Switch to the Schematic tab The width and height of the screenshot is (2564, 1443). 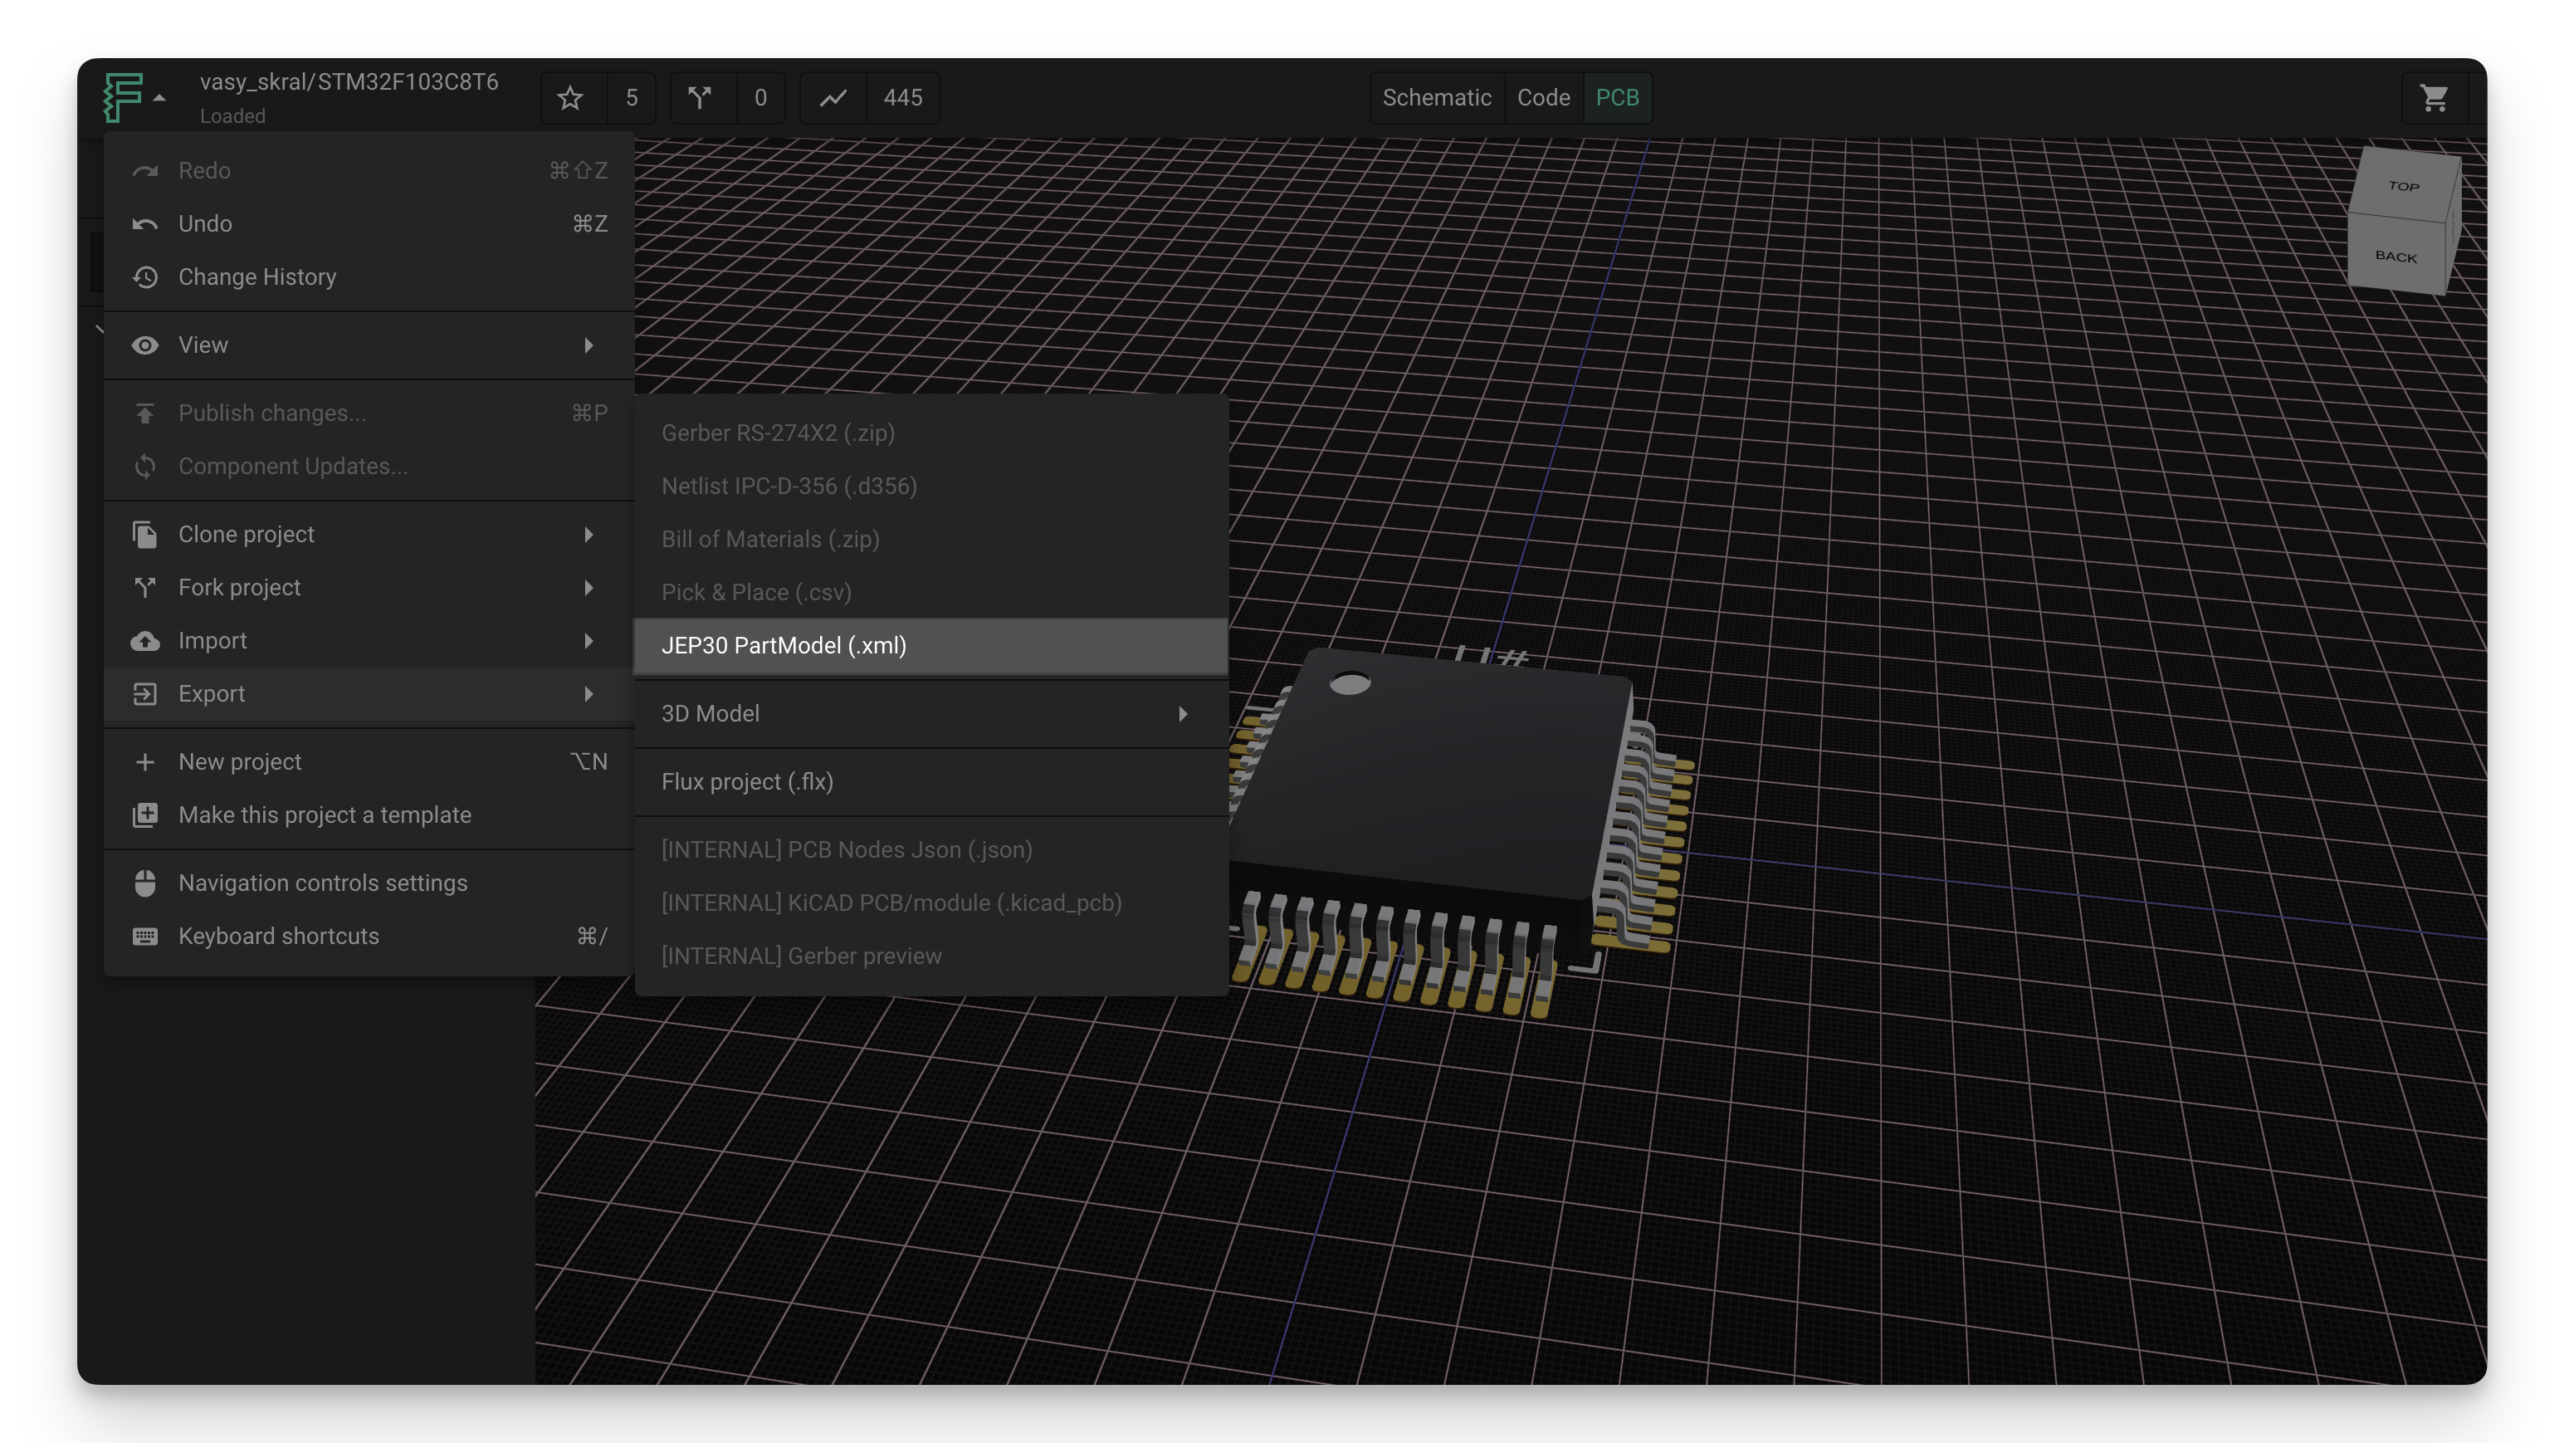coord(1436,98)
